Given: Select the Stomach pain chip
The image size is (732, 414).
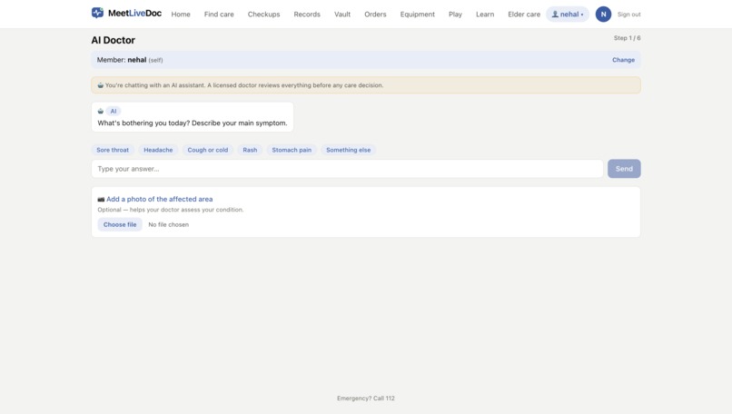Looking at the screenshot, I should coord(292,150).
